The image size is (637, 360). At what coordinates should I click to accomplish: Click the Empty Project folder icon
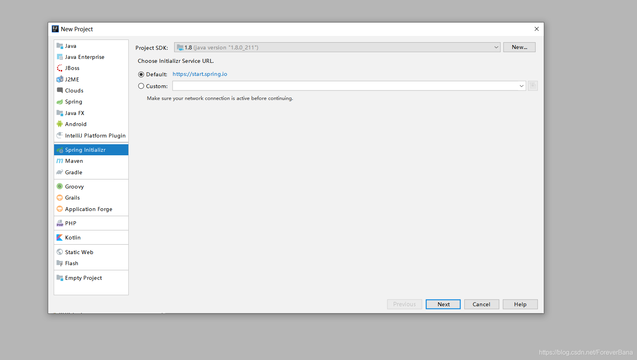pyautogui.click(x=60, y=277)
